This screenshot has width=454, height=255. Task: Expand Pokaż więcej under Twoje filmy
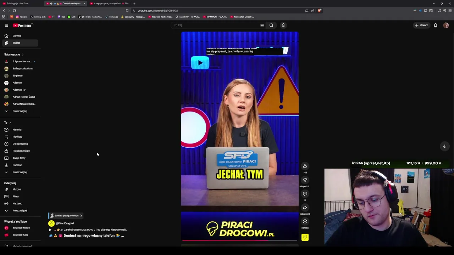[20, 172]
